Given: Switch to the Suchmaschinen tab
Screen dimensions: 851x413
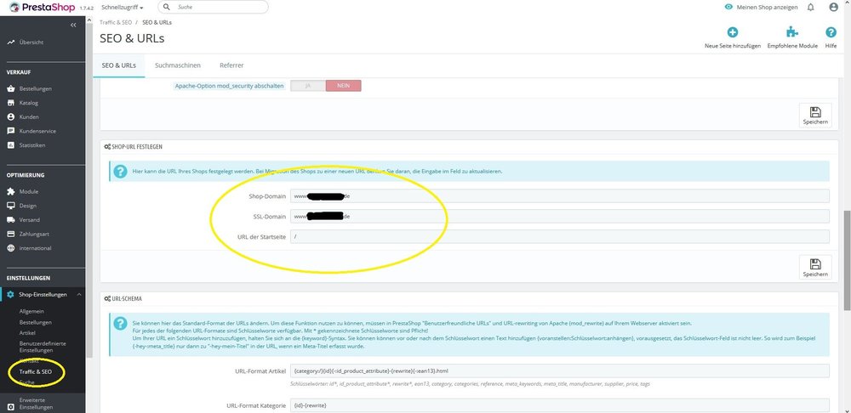Looking at the screenshot, I should pos(178,65).
